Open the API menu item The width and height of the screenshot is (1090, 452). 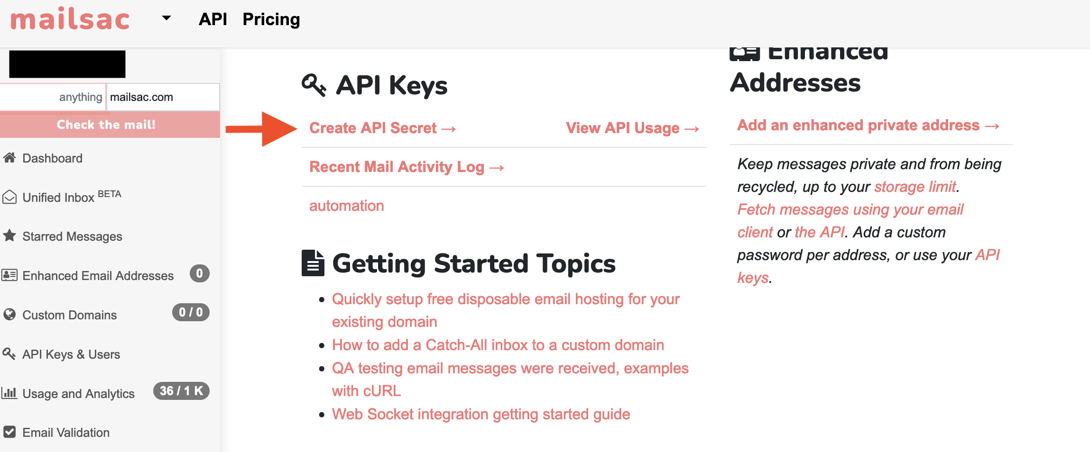click(212, 19)
